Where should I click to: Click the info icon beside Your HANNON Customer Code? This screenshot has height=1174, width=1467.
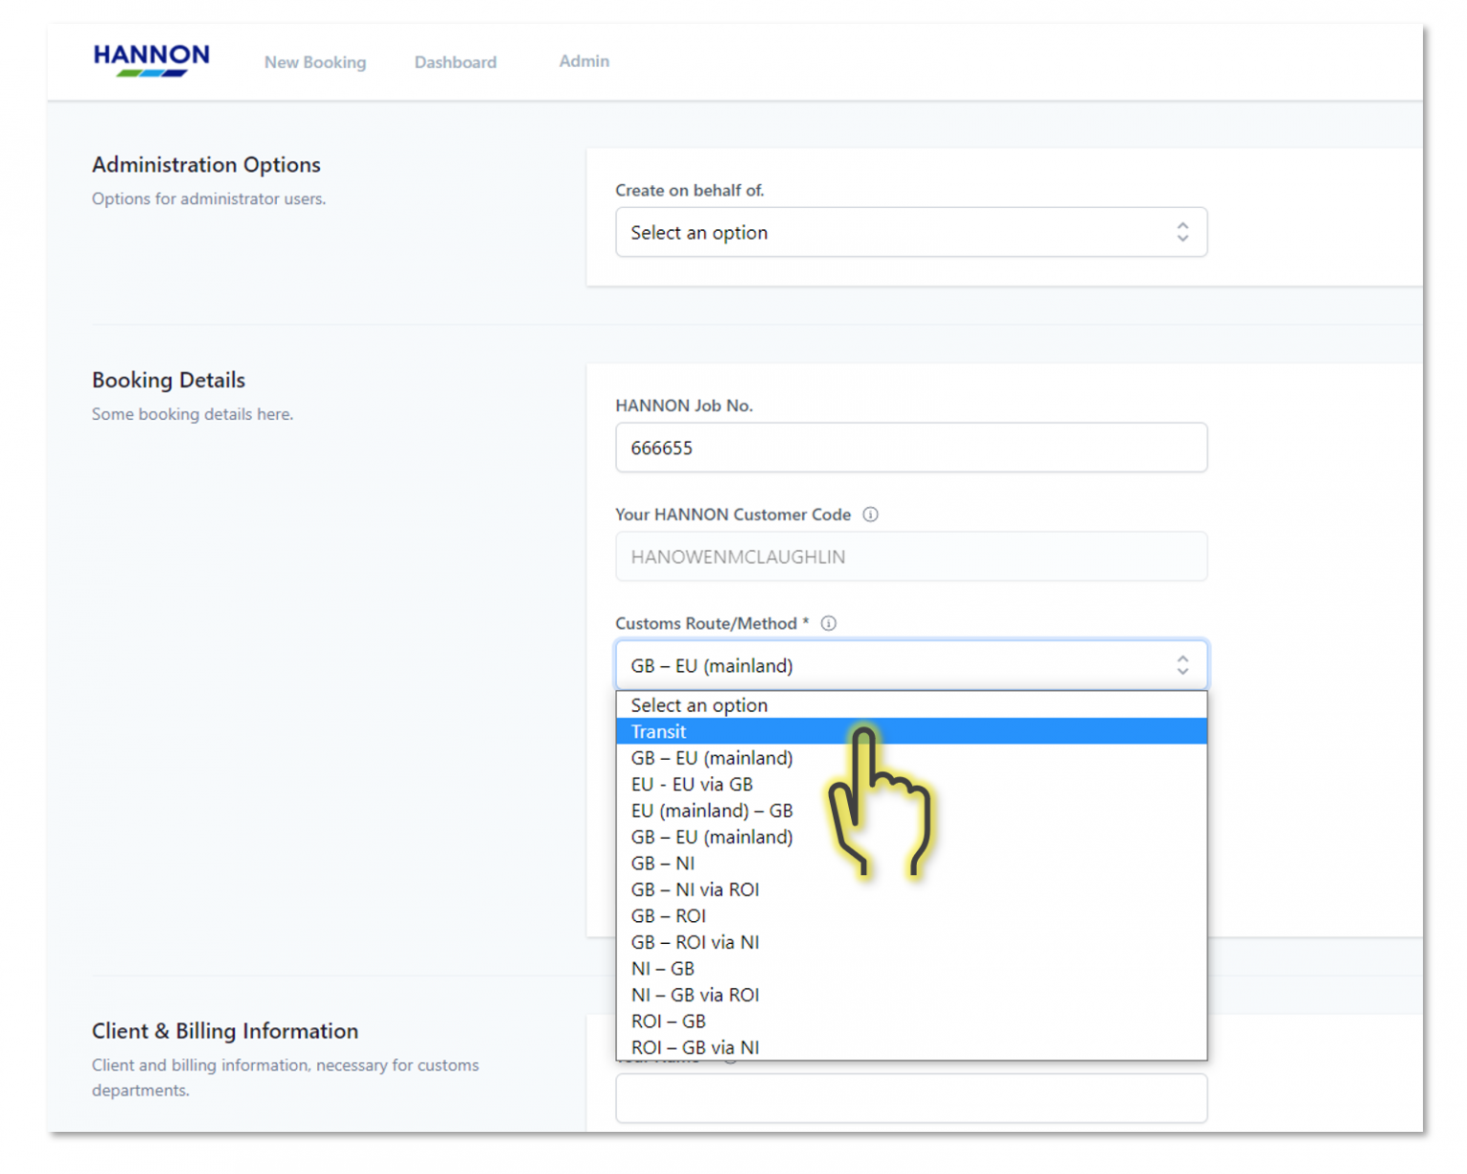pos(870,514)
